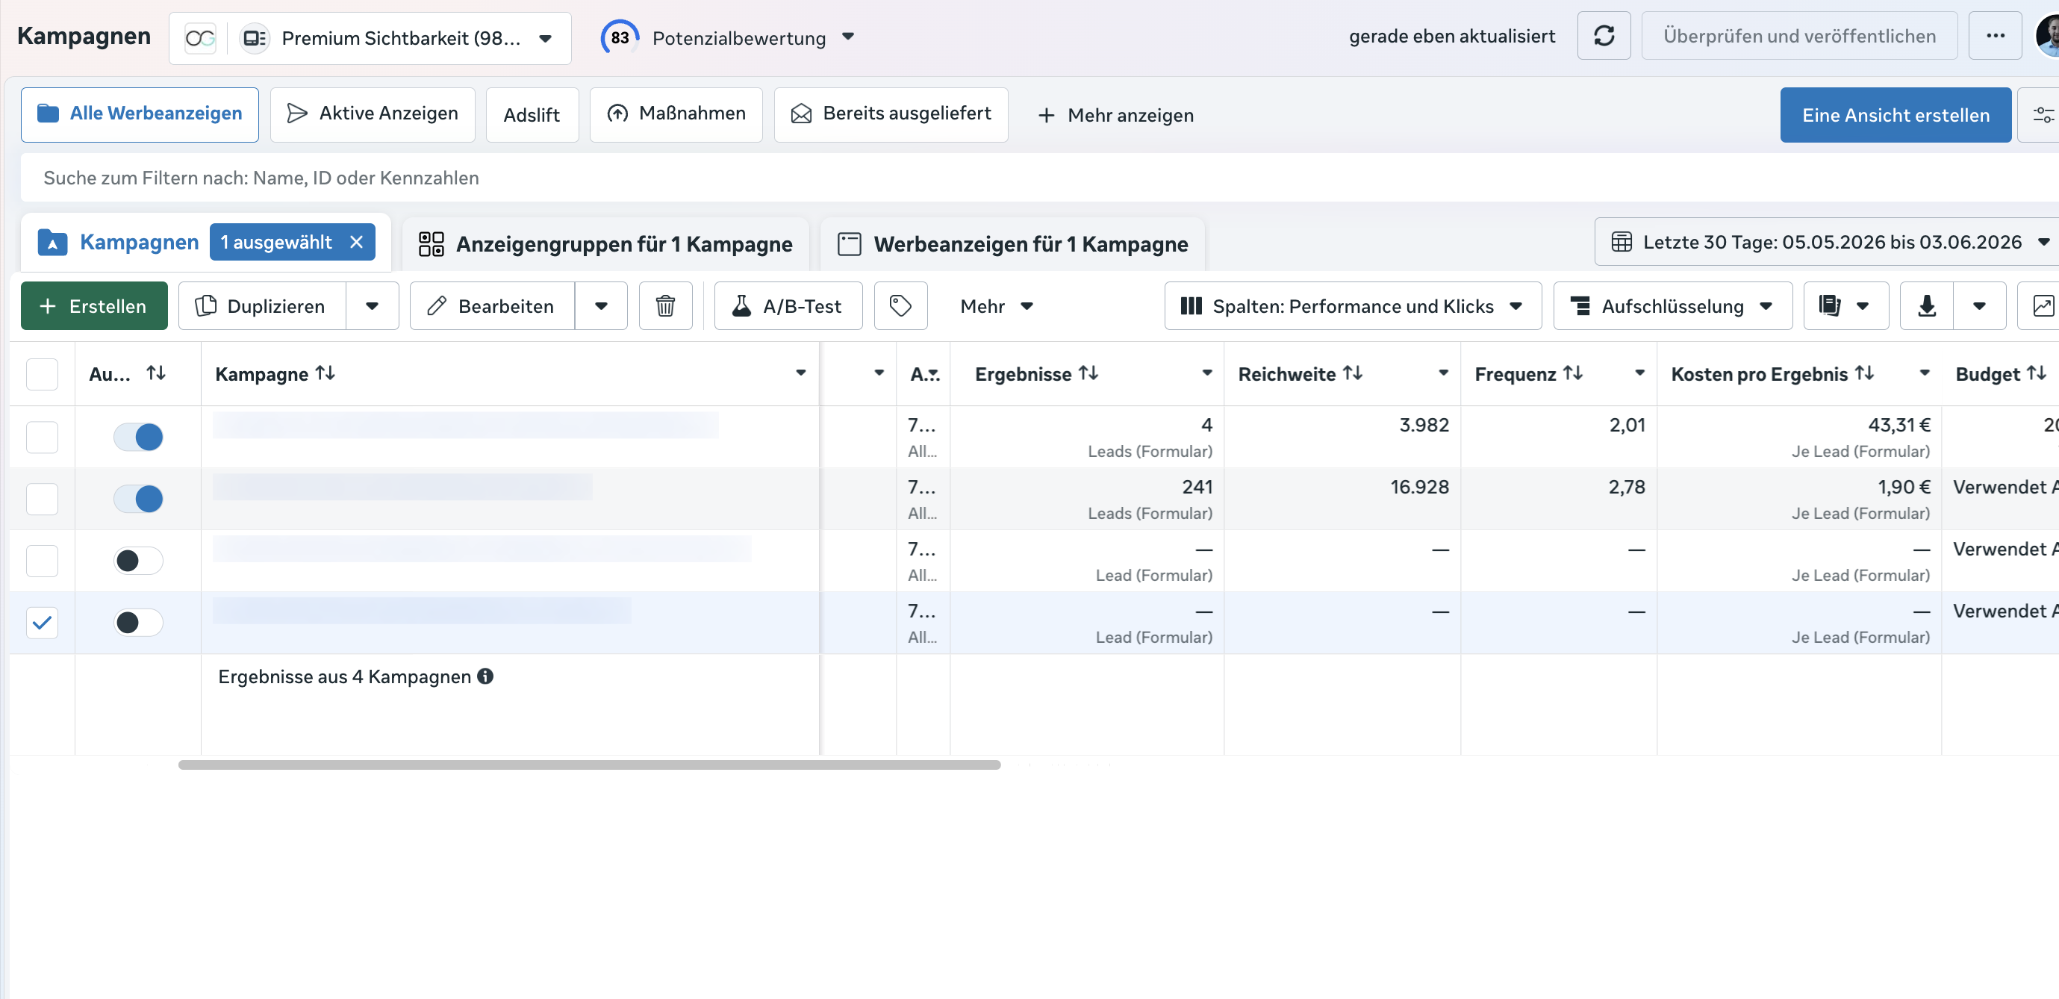Viewport: 2059px width, 999px height.
Task: Open Spalten: Performance und Klicks dropdown
Action: (x=1353, y=306)
